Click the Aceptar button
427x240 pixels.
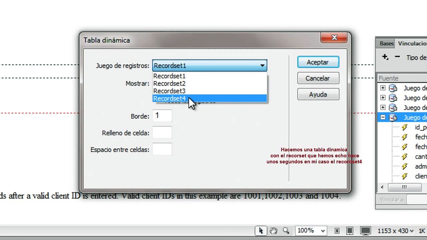(318, 62)
